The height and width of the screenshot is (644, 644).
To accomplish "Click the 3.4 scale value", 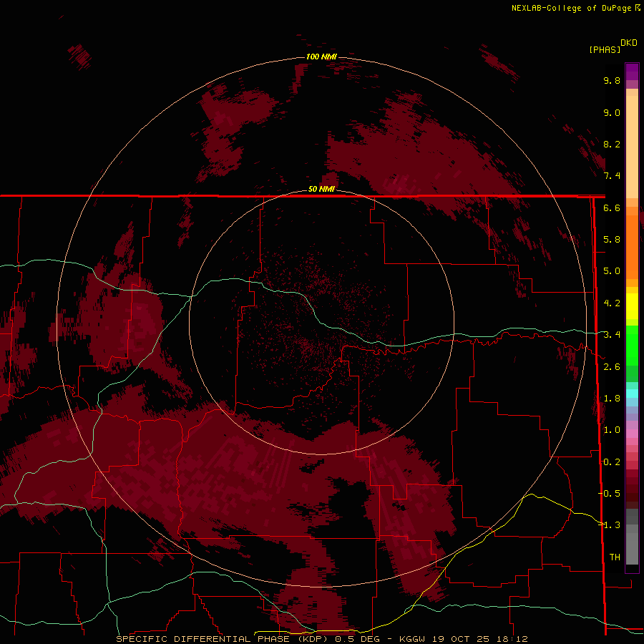I will click(612, 335).
